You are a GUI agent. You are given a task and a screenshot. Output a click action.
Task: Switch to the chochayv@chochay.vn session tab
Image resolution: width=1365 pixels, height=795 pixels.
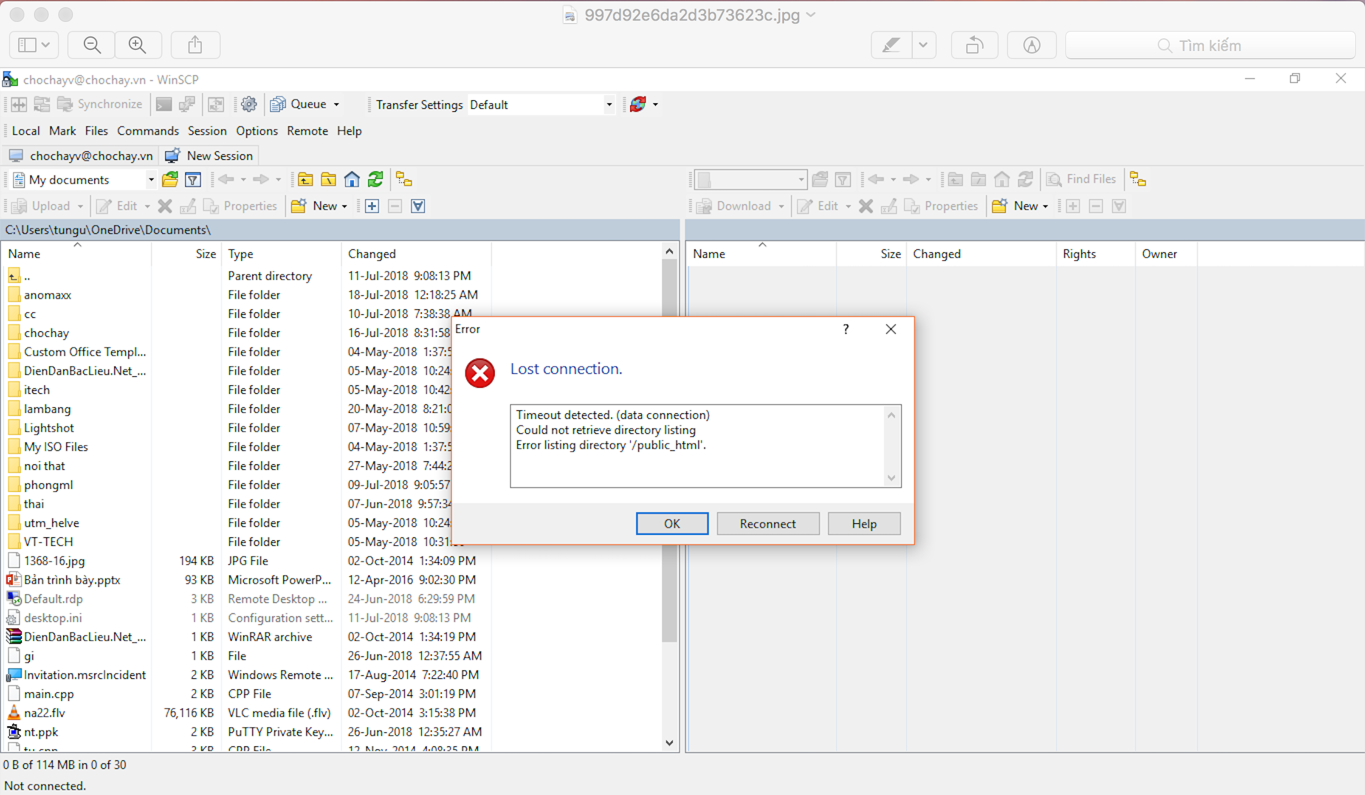point(81,156)
